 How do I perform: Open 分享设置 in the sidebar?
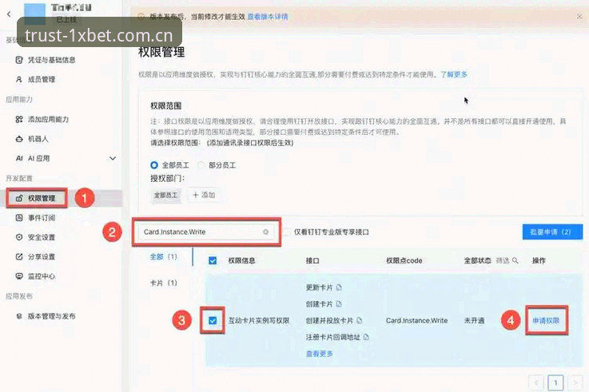(42, 256)
